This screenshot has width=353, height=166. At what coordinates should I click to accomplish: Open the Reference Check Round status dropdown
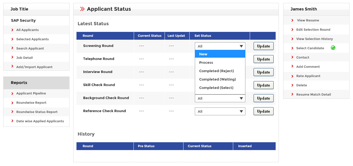pos(220,111)
